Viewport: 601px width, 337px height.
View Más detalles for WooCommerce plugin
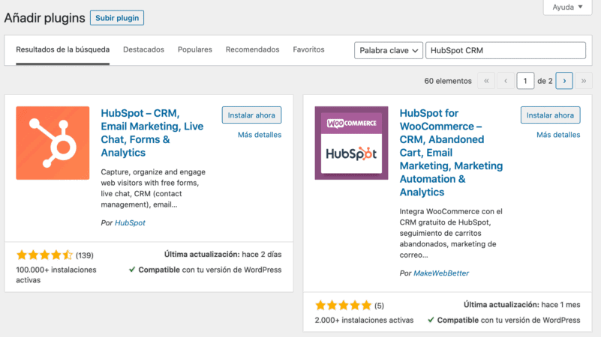pyautogui.click(x=558, y=135)
